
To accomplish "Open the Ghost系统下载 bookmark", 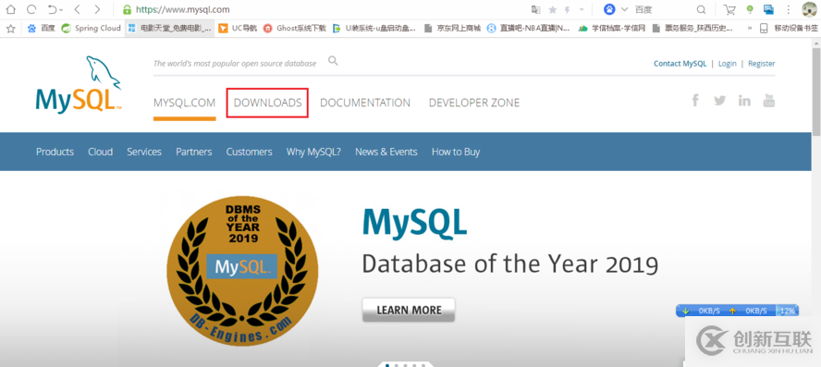I will (x=294, y=29).
